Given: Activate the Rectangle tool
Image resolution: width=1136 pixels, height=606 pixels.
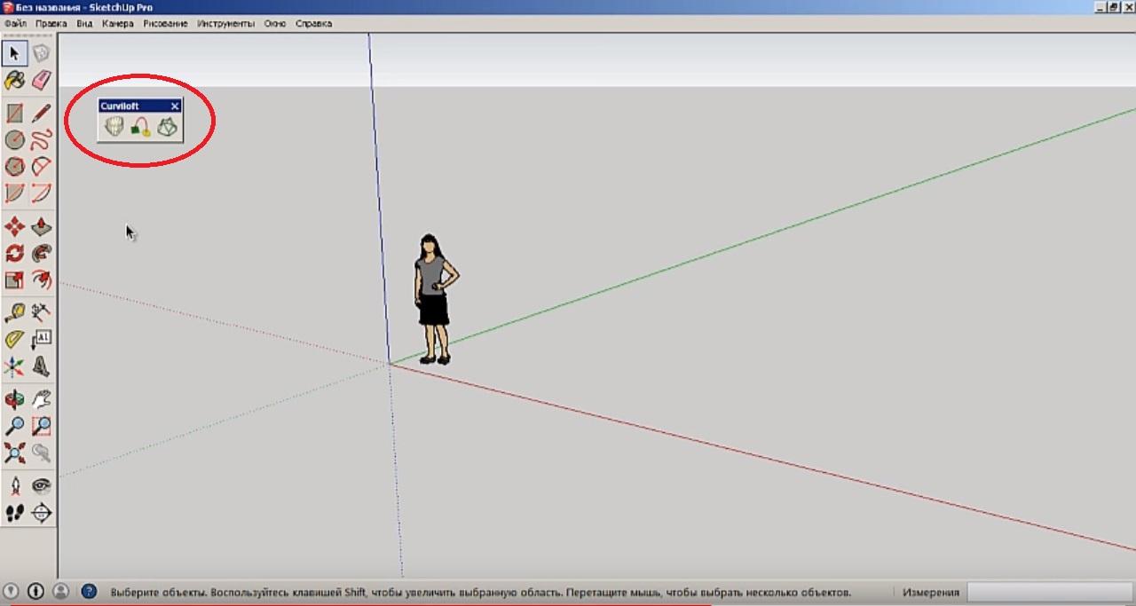Looking at the screenshot, I should tap(15, 113).
